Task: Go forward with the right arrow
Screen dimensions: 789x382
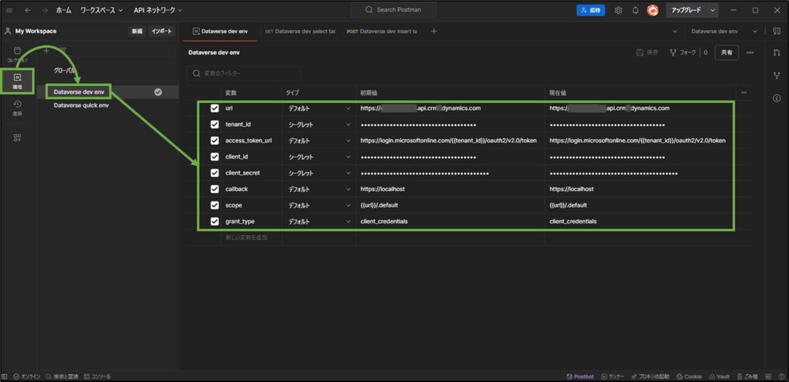Action: click(x=45, y=10)
